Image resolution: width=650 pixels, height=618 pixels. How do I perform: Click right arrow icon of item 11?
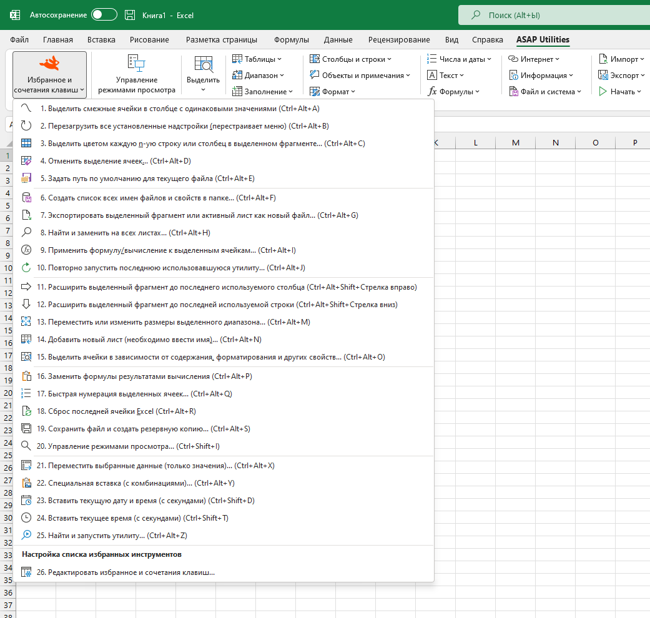click(x=26, y=287)
